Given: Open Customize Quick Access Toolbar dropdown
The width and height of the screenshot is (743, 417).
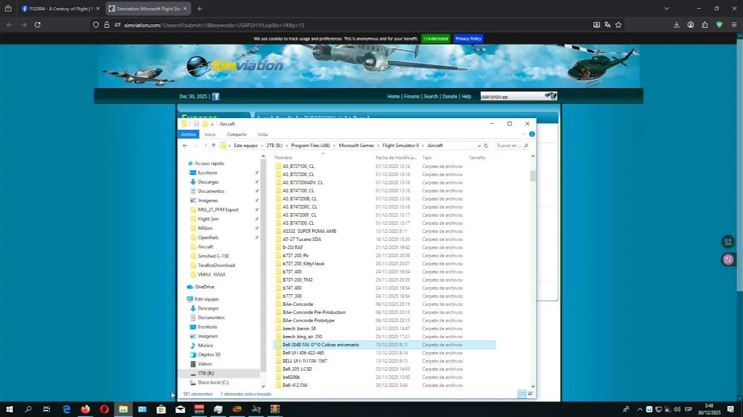Looking at the screenshot, I should [212, 124].
